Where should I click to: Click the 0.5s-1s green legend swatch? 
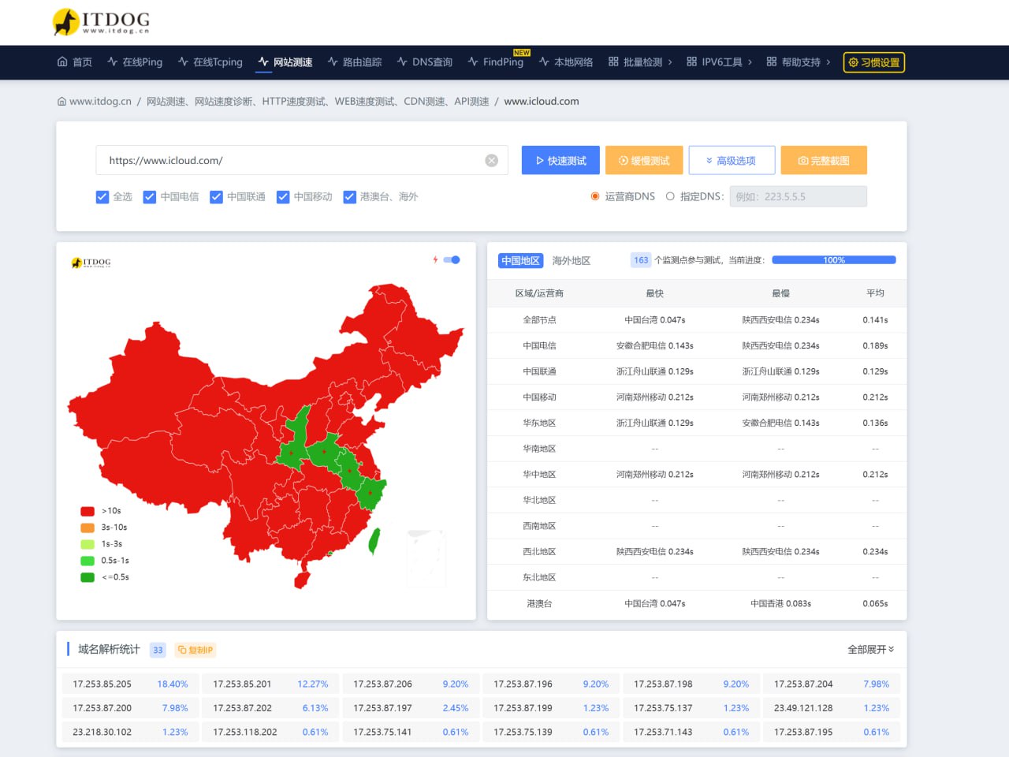click(x=87, y=561)
